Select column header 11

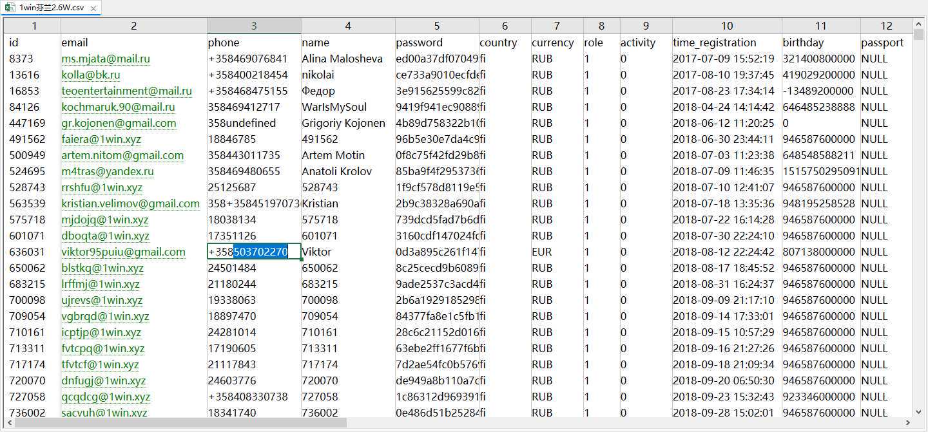tap(821, 26)
